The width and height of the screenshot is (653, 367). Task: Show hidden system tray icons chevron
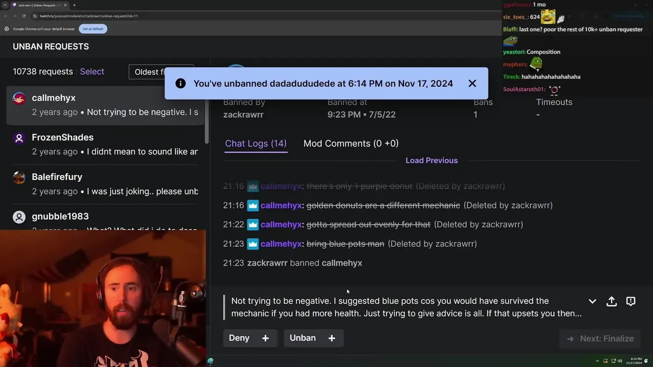pos(597,361)
